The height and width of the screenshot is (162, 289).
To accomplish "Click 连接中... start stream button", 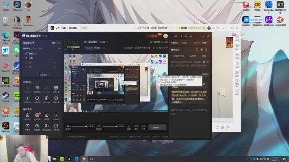I will (x=157, y=127).
